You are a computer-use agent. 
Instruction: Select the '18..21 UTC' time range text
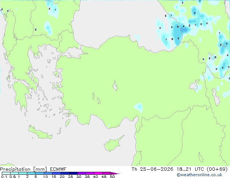click(190, 169)
